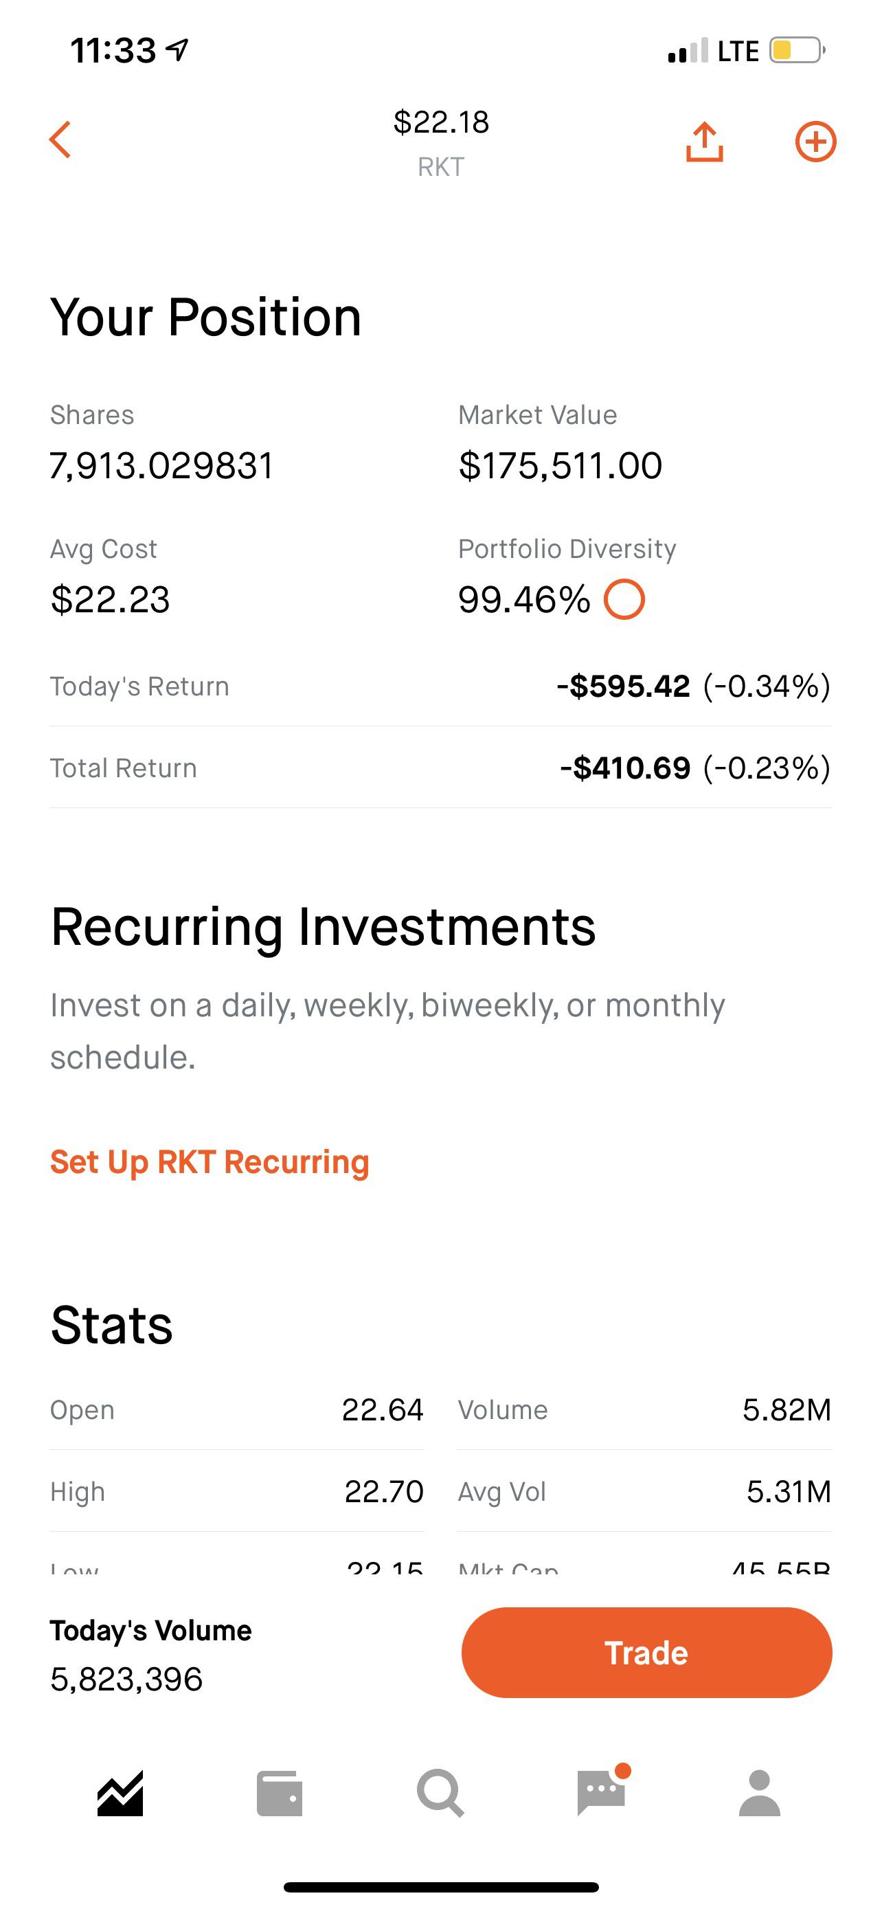Tap the Market Value amount $175,511.00
The width and height of the screenshot is (882, 1909).
coord(560,466)
